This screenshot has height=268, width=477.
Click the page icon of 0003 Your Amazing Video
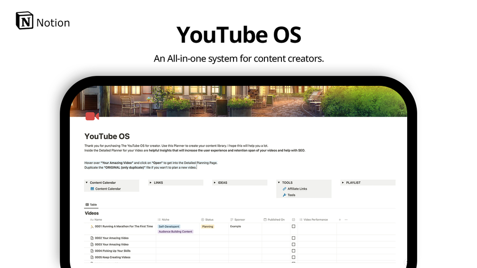tap(92, 244)
